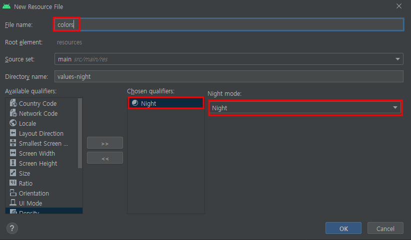Image resolution: width=411 pixels, height=240 pixels.
Task: Click the UI Mode qualifier icon
Action: tap(13, 203)
